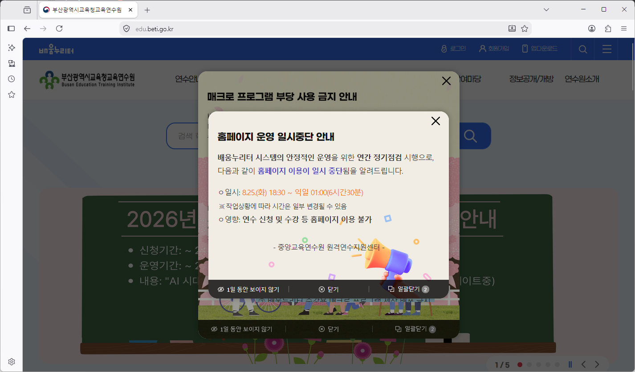The width and height of the screenshot is (635, 372).
Task: Reload the page
Action: [x=59, y=29]
